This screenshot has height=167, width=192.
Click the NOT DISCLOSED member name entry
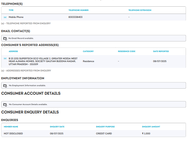point(13,133)
